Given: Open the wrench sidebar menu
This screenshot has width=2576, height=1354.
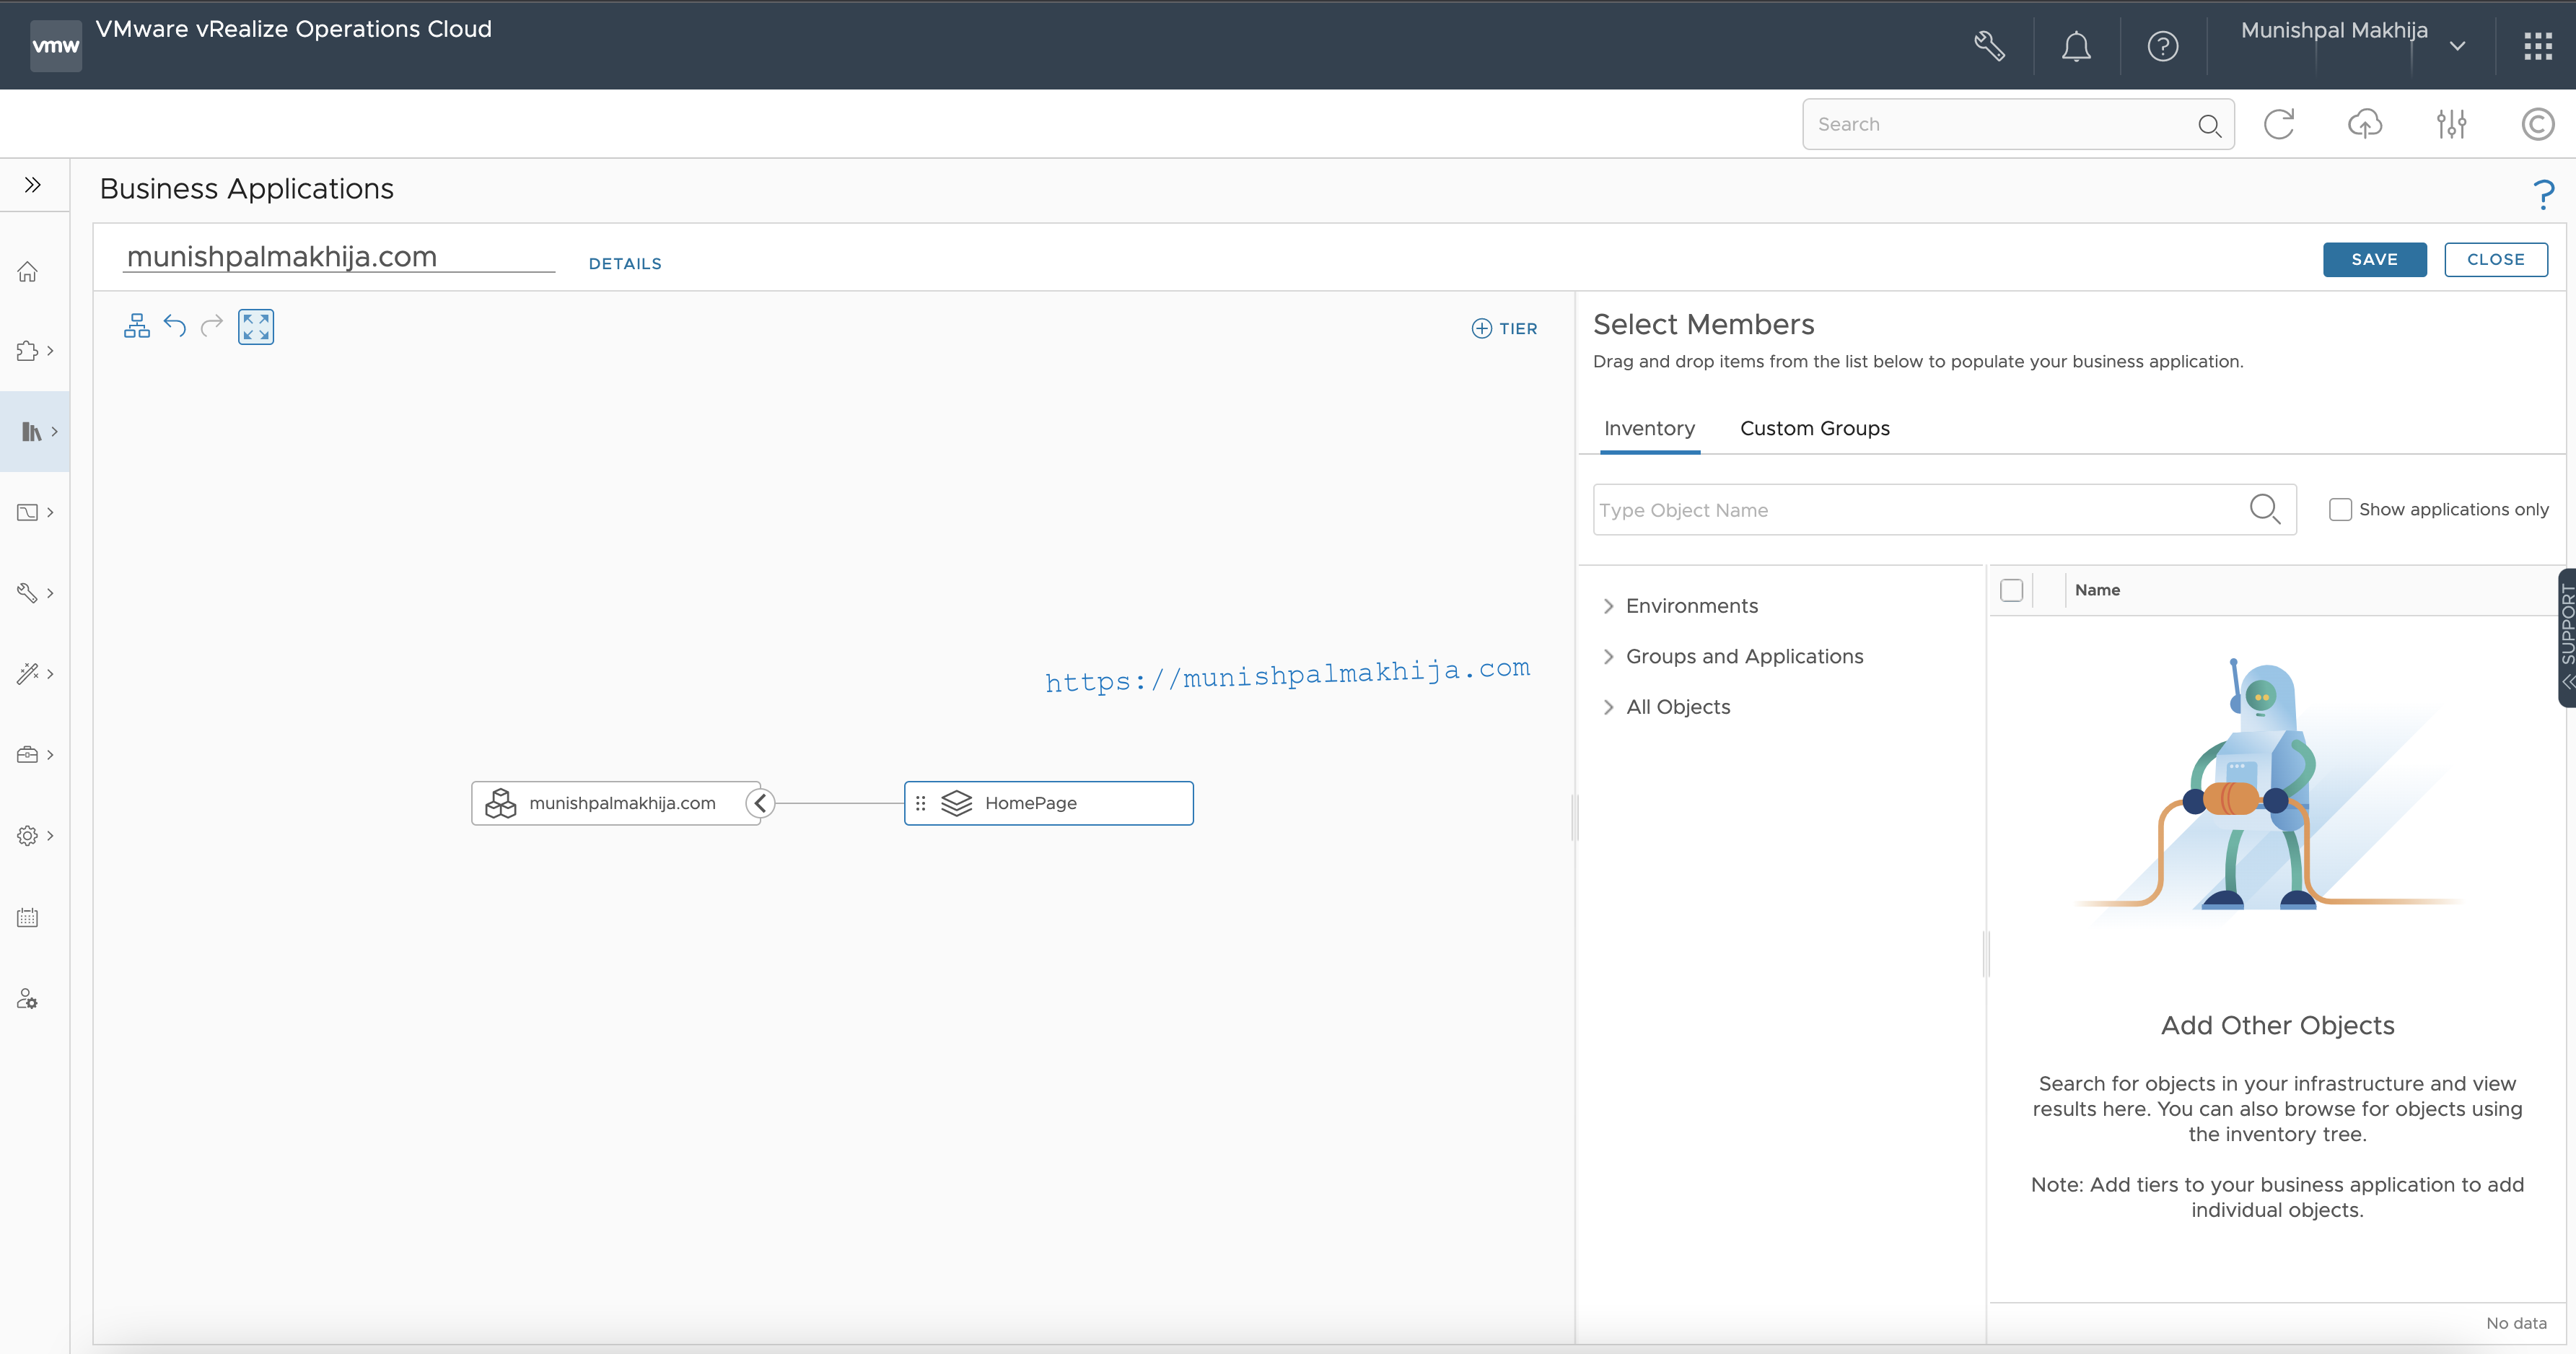Looking at the screenshot, I should [x=34, y=593].
